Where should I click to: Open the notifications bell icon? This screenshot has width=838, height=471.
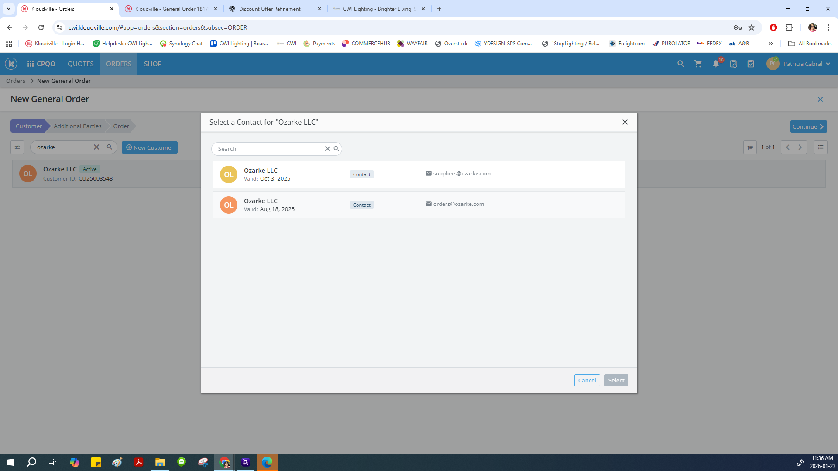point(716,64)
